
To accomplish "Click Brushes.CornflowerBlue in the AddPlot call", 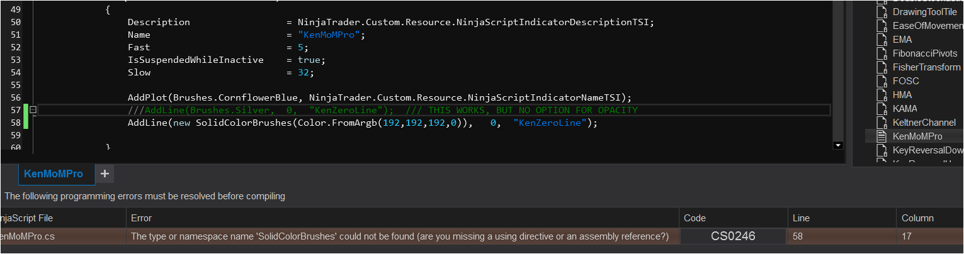I will [235, 97].
